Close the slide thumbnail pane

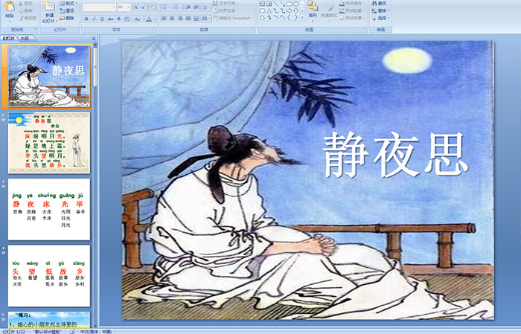coord(94,39)
